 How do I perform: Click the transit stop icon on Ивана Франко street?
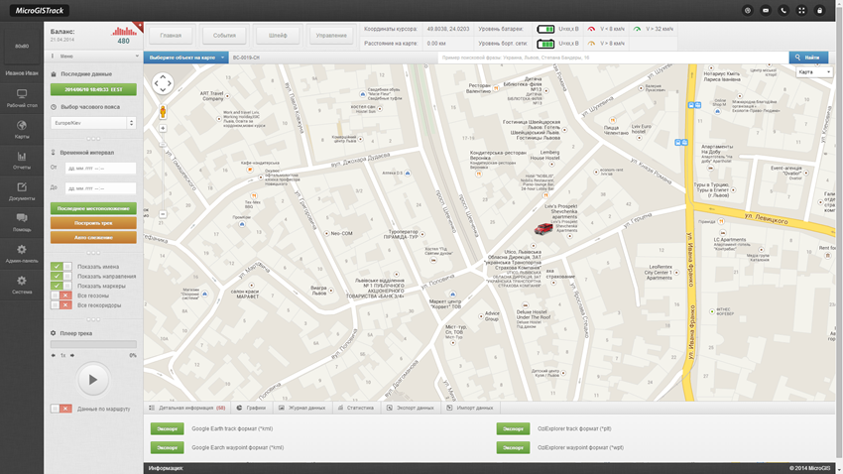(x=694, y=105)
